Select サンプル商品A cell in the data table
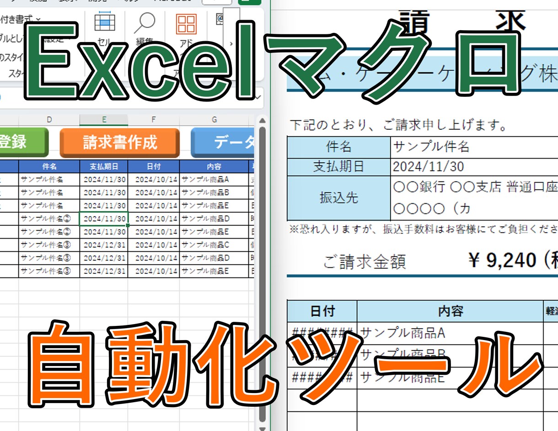This screenshot has width=558, height=431. (x=215, y=179)
